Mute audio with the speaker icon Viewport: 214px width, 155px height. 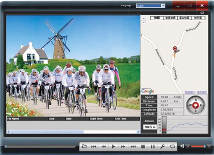click(x=182, y=146)
